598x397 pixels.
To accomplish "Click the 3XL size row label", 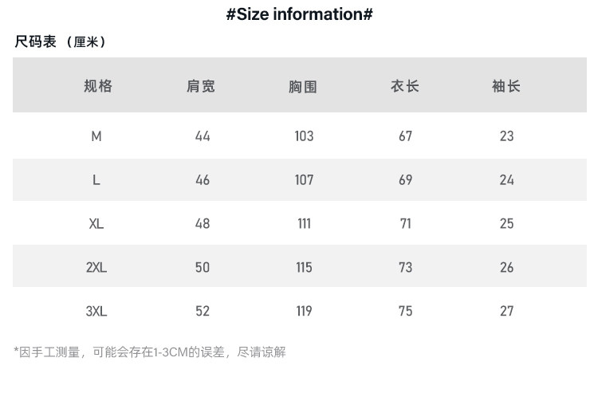I will [96, 311].
